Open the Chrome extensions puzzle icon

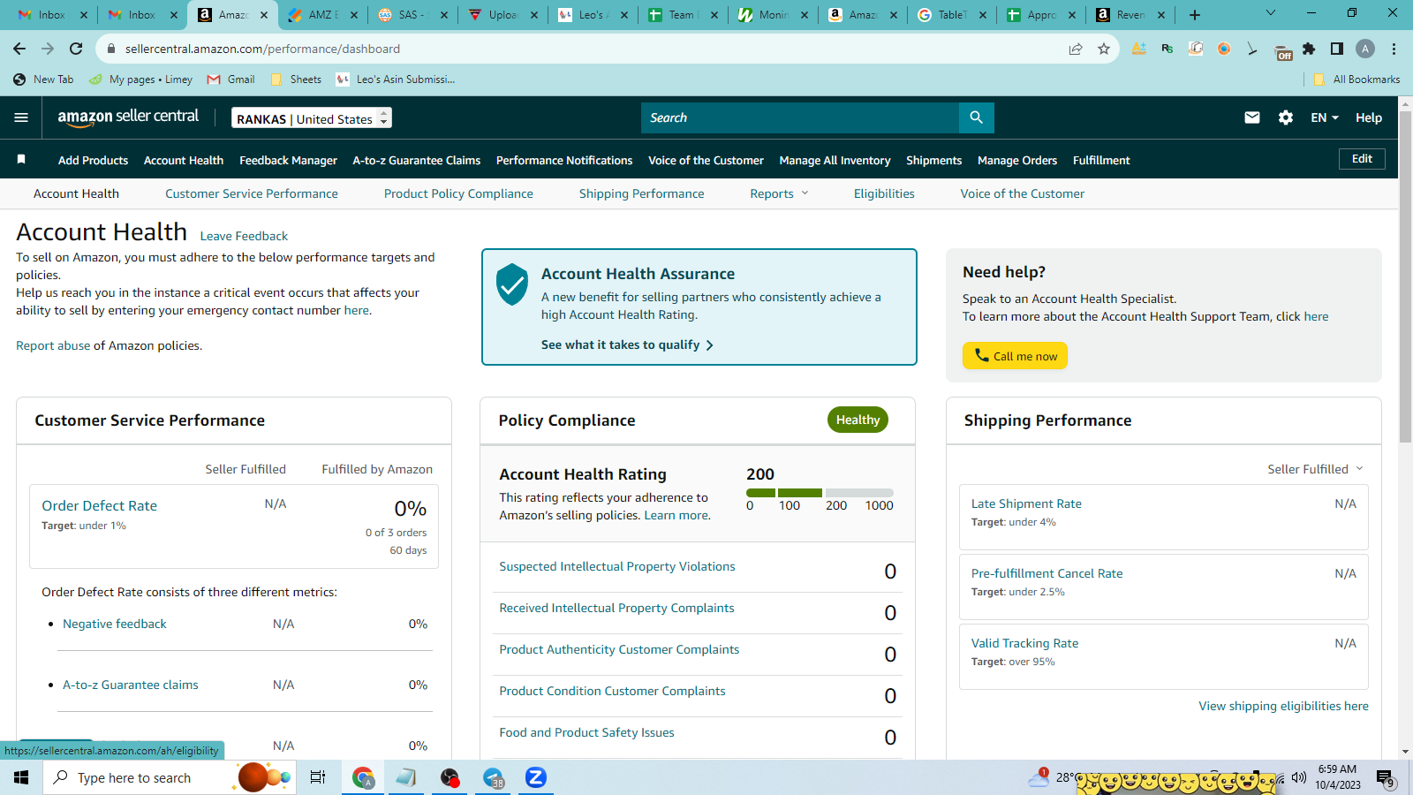[1309, 49]
